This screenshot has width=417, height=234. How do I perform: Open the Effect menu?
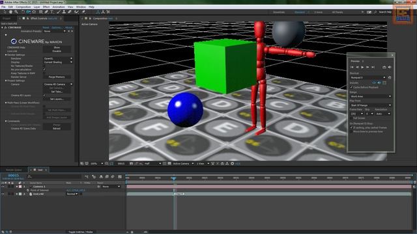tap(46, 7)
